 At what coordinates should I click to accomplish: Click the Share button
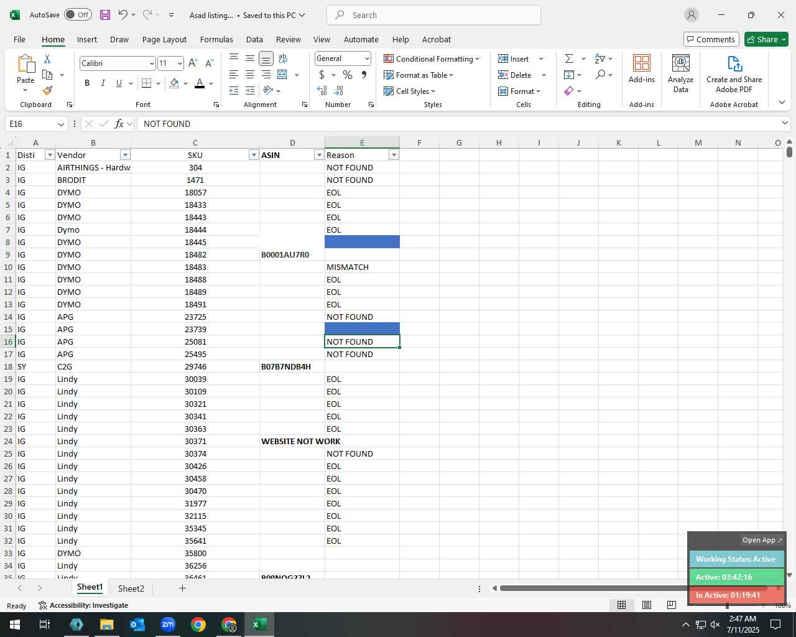click(766, 39)
